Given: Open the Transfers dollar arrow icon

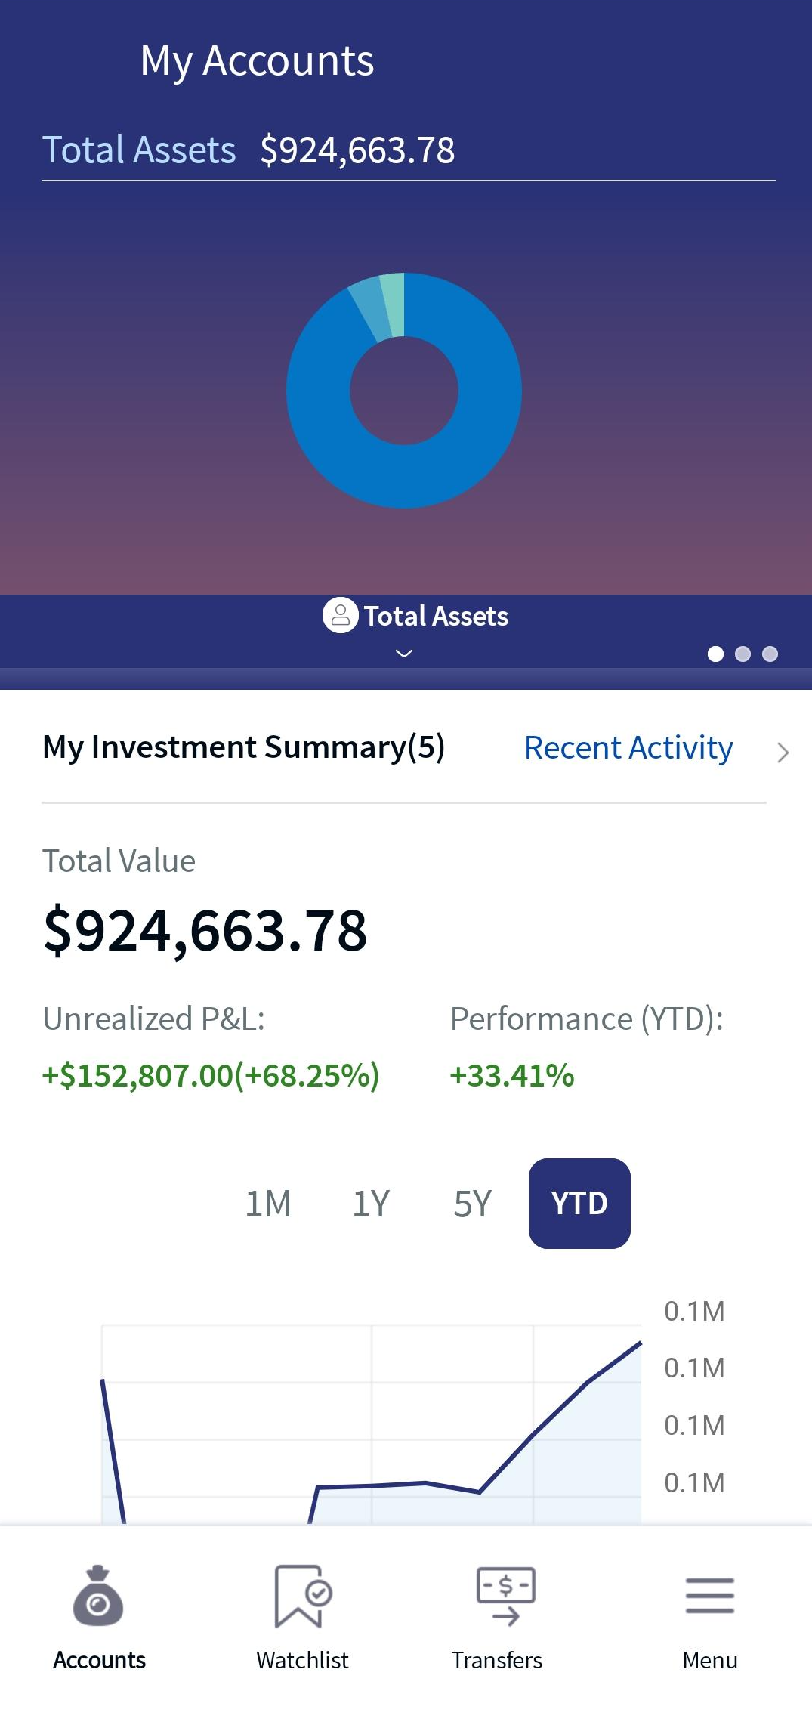Looking at the screenshot, I should pyautogui.click(x=505, y=1596).
